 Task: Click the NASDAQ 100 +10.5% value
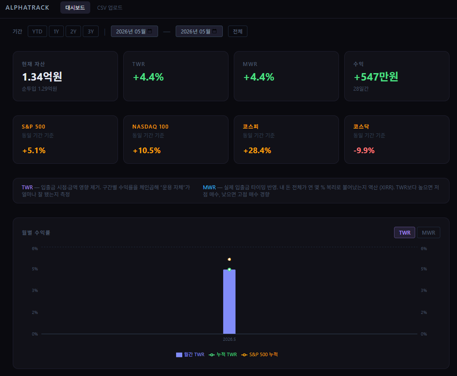point(147,151)
